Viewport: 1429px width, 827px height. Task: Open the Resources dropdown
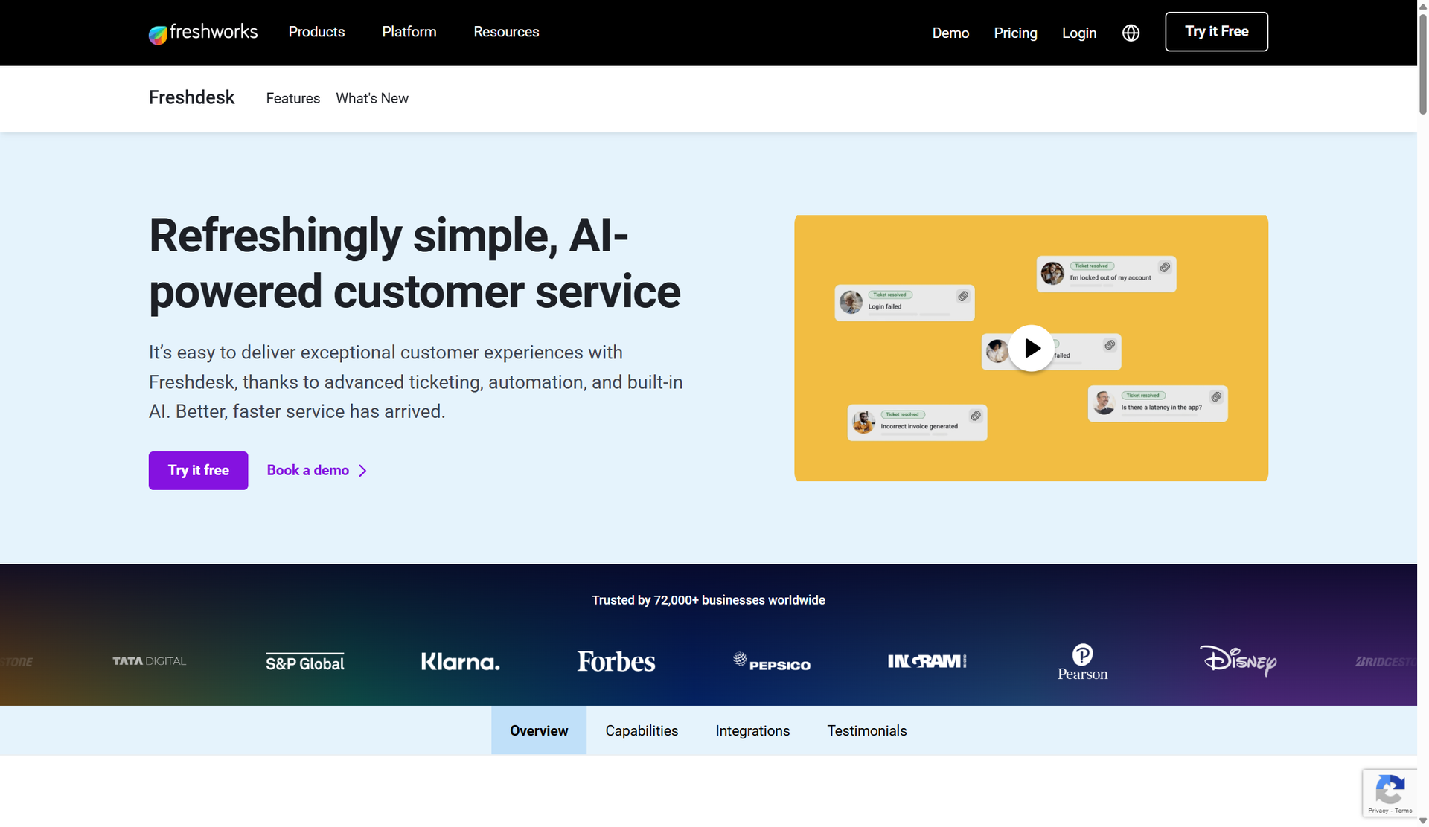pos(506,32)
